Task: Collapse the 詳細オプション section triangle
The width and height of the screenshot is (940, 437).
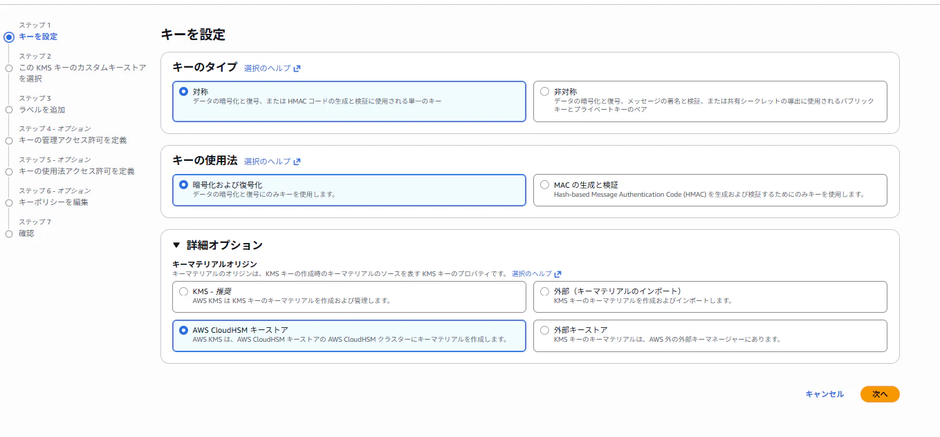Action: (176, 245)
